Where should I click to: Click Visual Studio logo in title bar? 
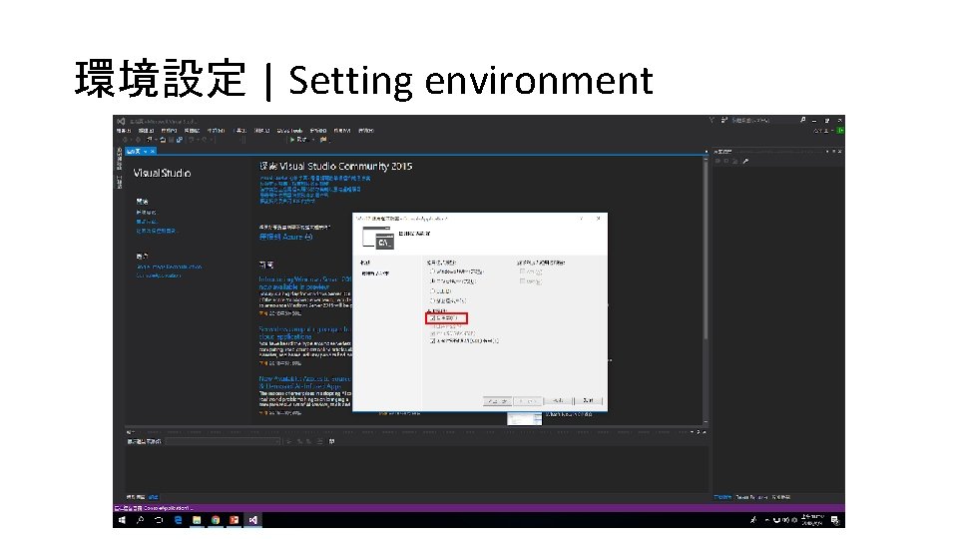[121, 121]
